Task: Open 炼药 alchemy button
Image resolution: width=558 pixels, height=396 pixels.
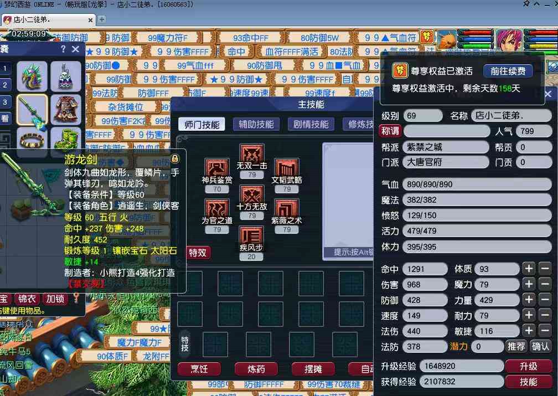Action: pyautogui.click(x=256, y=369)
